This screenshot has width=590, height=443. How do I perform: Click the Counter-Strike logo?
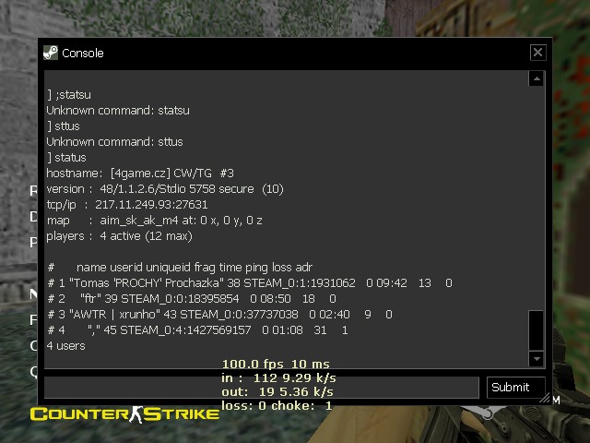124,414
